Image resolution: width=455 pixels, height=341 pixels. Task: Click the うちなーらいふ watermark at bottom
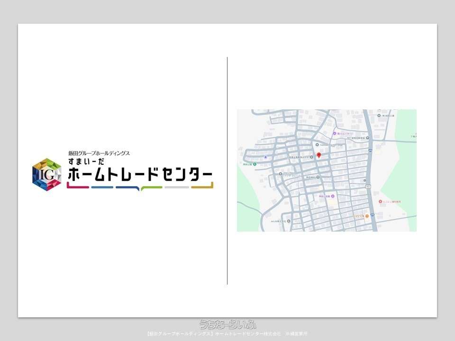pos(227,324)
